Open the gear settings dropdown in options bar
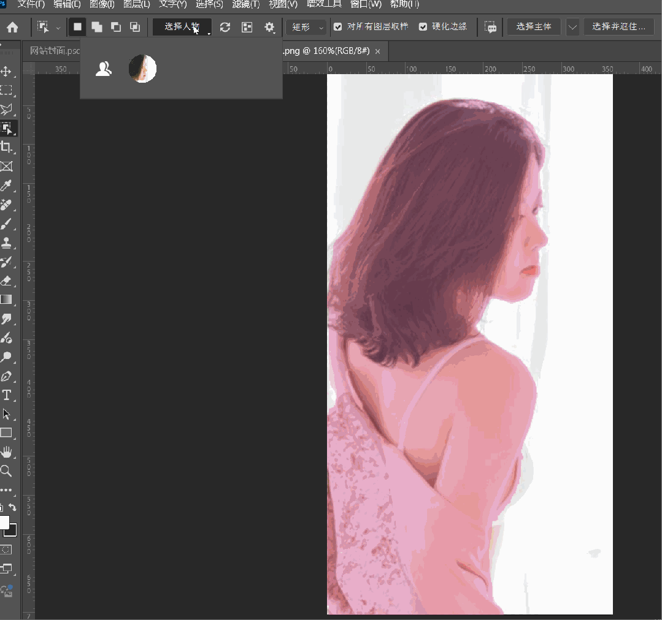The height and width of the screenshot is (620, 662). [x=269, y=27]
